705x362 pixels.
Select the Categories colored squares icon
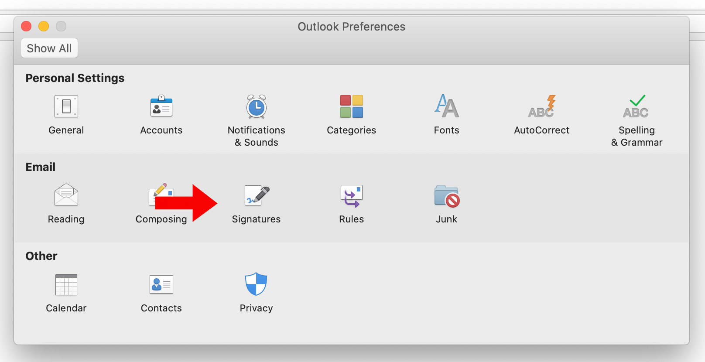[x=351, y=106]
